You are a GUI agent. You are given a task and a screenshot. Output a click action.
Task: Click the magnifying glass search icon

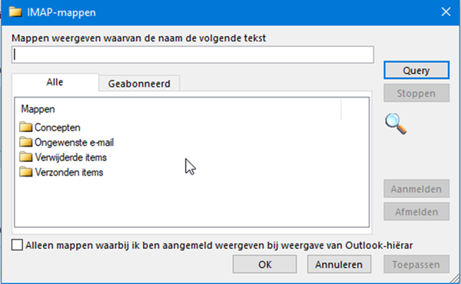click(396, 124)
